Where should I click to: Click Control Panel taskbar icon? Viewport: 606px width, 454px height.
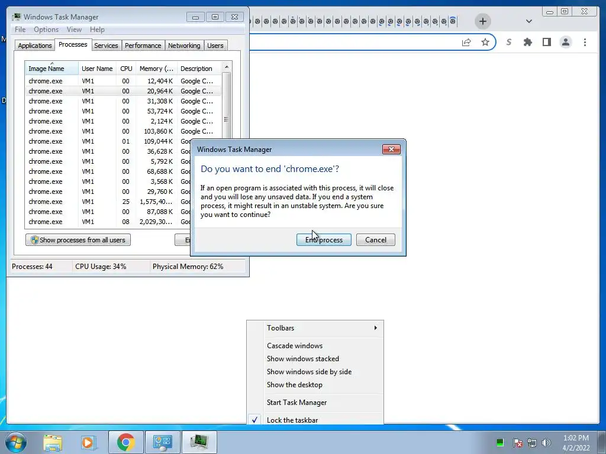pyautogui.click(x=162, y=442)
